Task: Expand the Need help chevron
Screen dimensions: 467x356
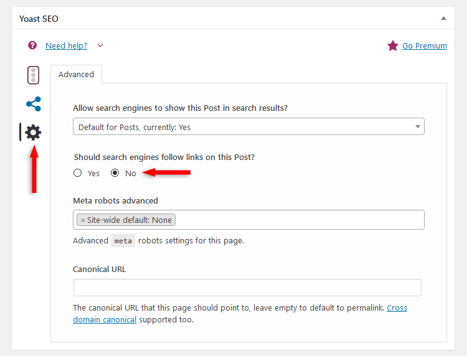Action: tap(100, 45)
